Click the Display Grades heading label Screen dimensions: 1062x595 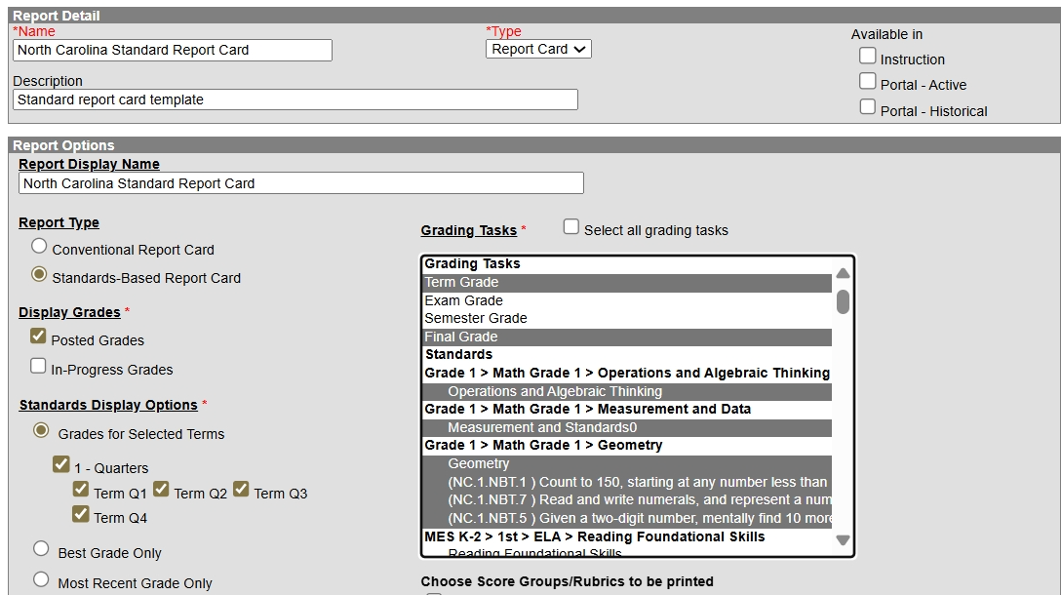tap(69, 312)
